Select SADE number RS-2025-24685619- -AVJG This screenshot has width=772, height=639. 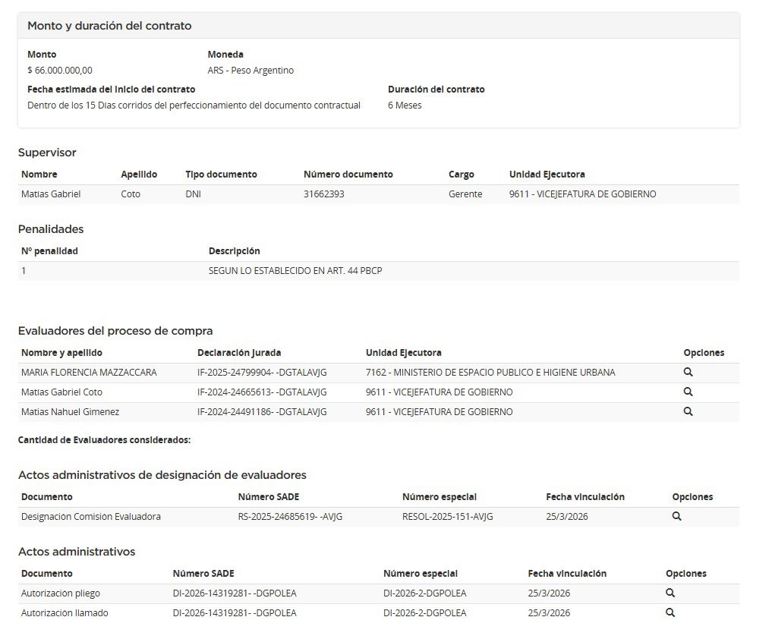click(x=290, y=516)
